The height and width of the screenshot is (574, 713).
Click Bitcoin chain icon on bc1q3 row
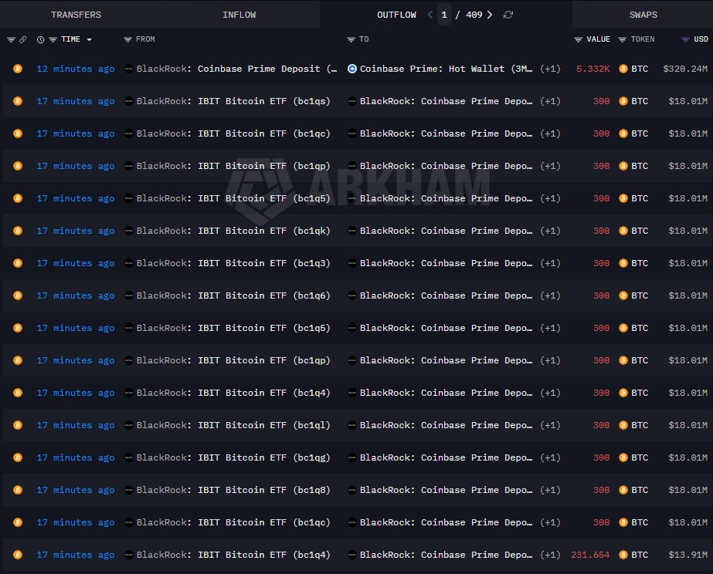(18, 263)
